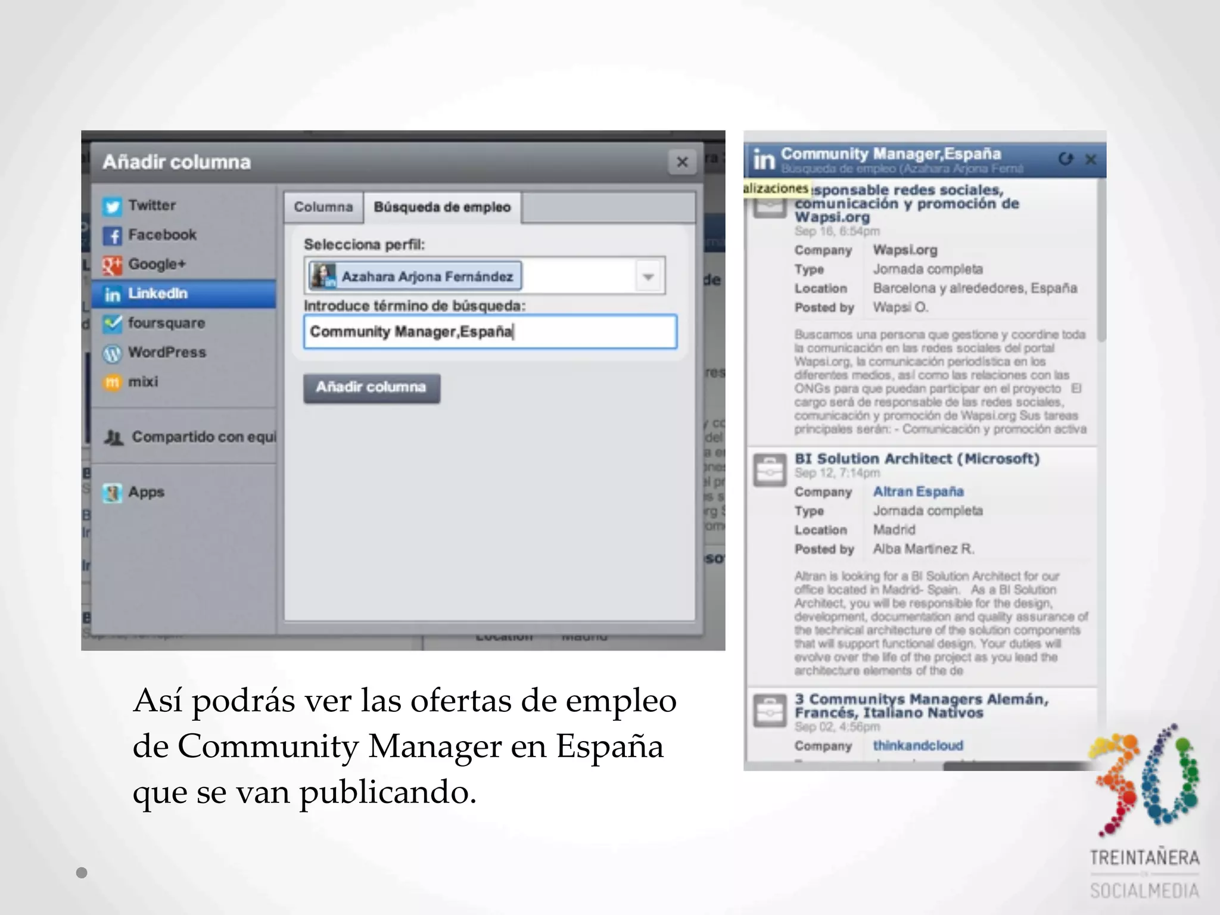Image resolution: width=1220 pixels, height=915 pixels.
Task: Open the Compartido con equipo section
Action: 189,437
